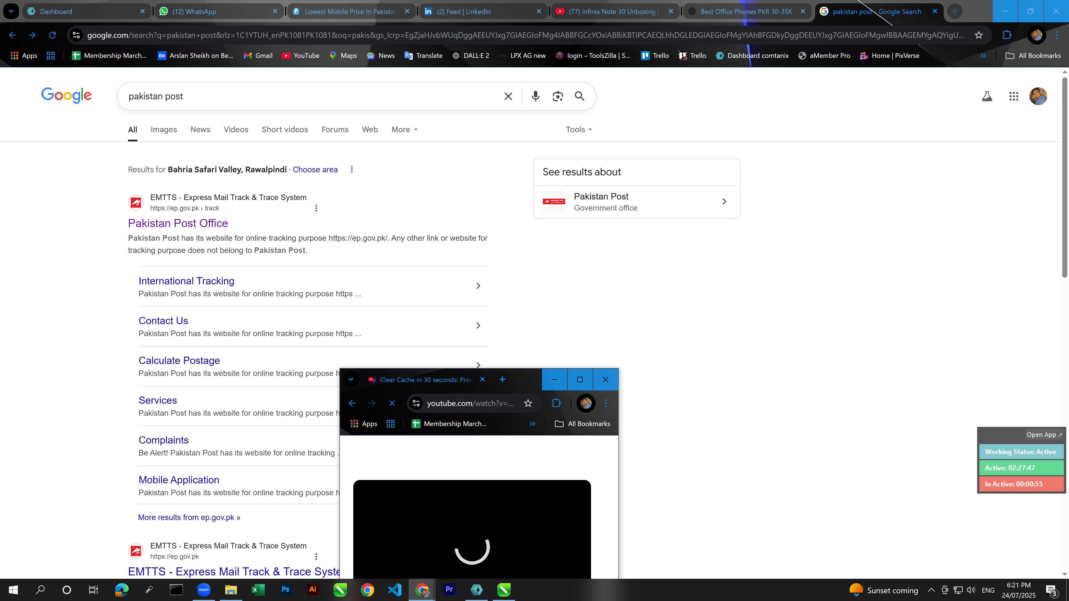Open new tab in YouTube window

(x=502, y=380)
